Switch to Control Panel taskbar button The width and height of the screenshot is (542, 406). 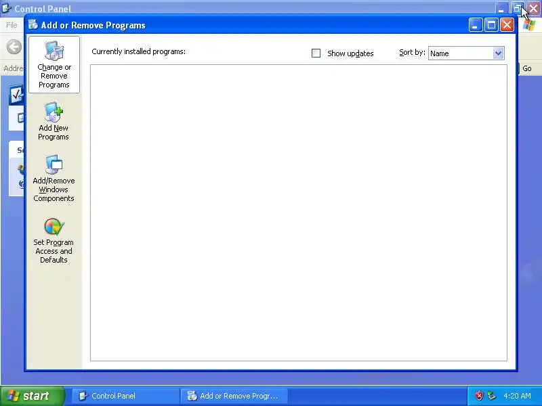point(125,396)
